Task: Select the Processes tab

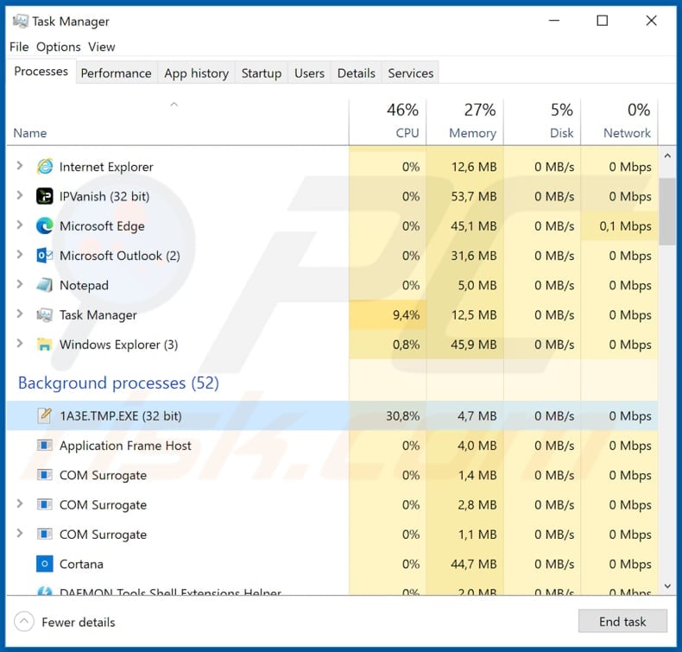Action: pos(41,72)
